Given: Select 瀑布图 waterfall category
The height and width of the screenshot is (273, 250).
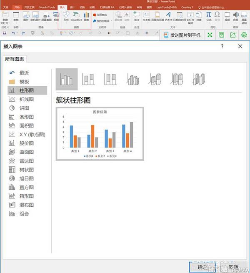Looking at the screenshot, I should (x=27, y=205).
